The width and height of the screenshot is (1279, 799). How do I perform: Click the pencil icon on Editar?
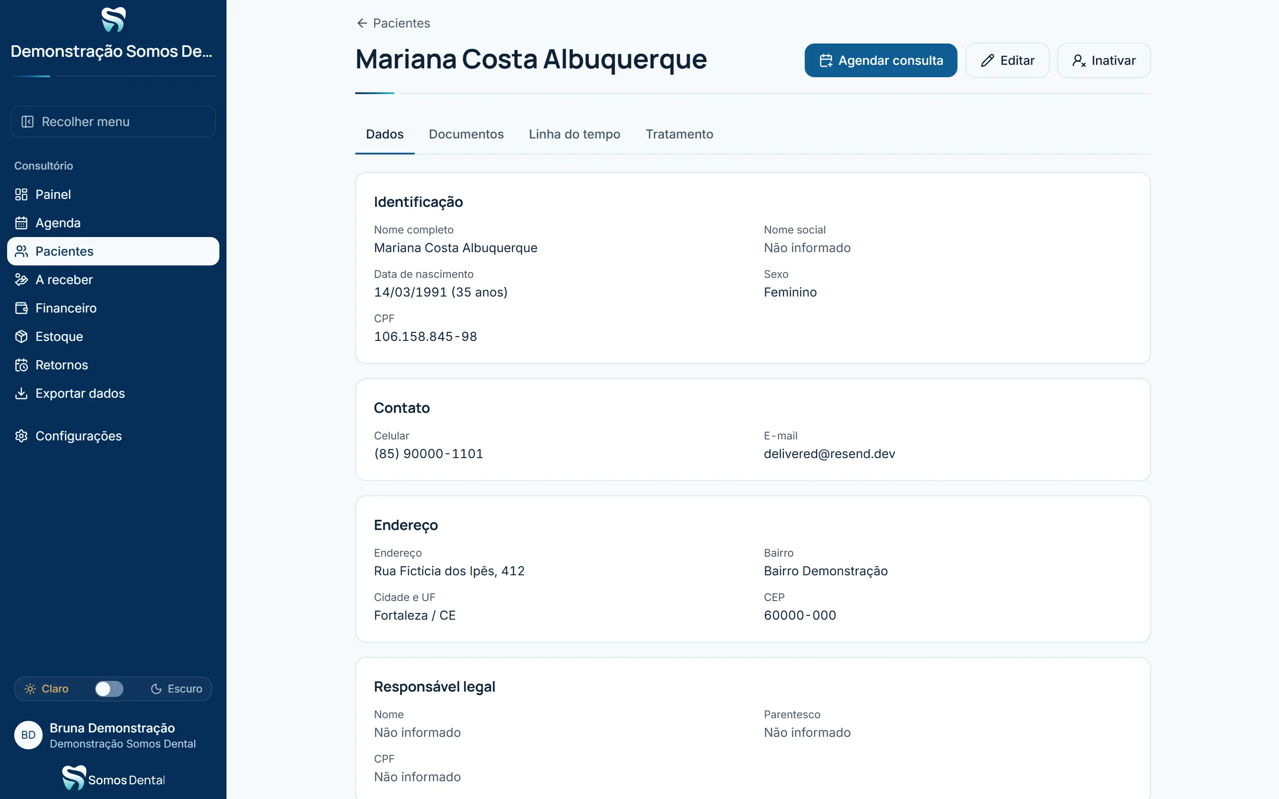[x=987, y=61]
